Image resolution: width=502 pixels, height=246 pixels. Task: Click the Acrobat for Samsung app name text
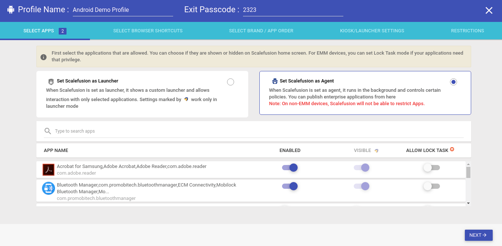[132, 166]
